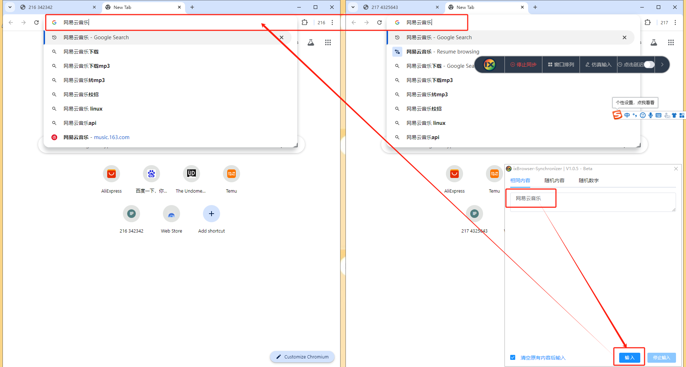
Task: Open Sogou IME soft keyboard icon
Action: 658,115
